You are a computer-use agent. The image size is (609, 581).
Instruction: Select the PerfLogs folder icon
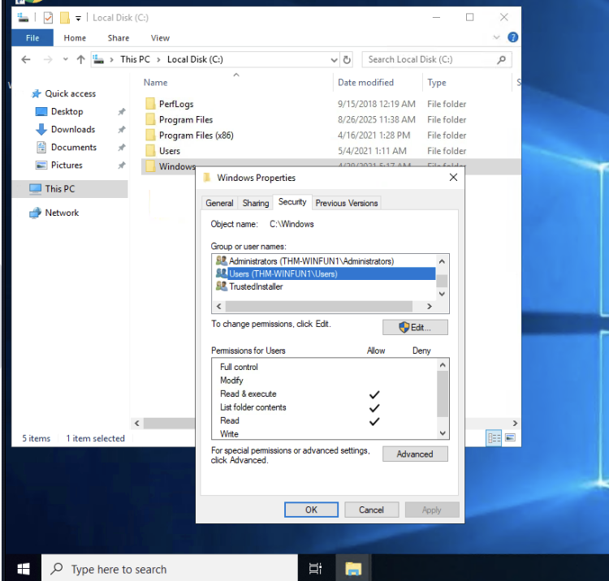point(150,104)
